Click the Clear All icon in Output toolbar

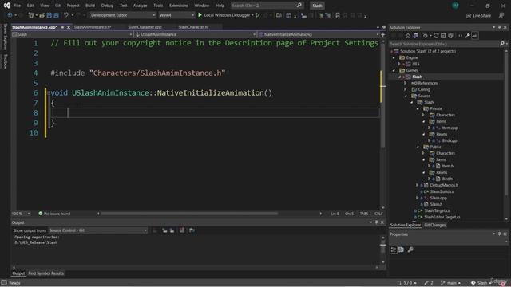pyautogui.click(x=182, y=230)
